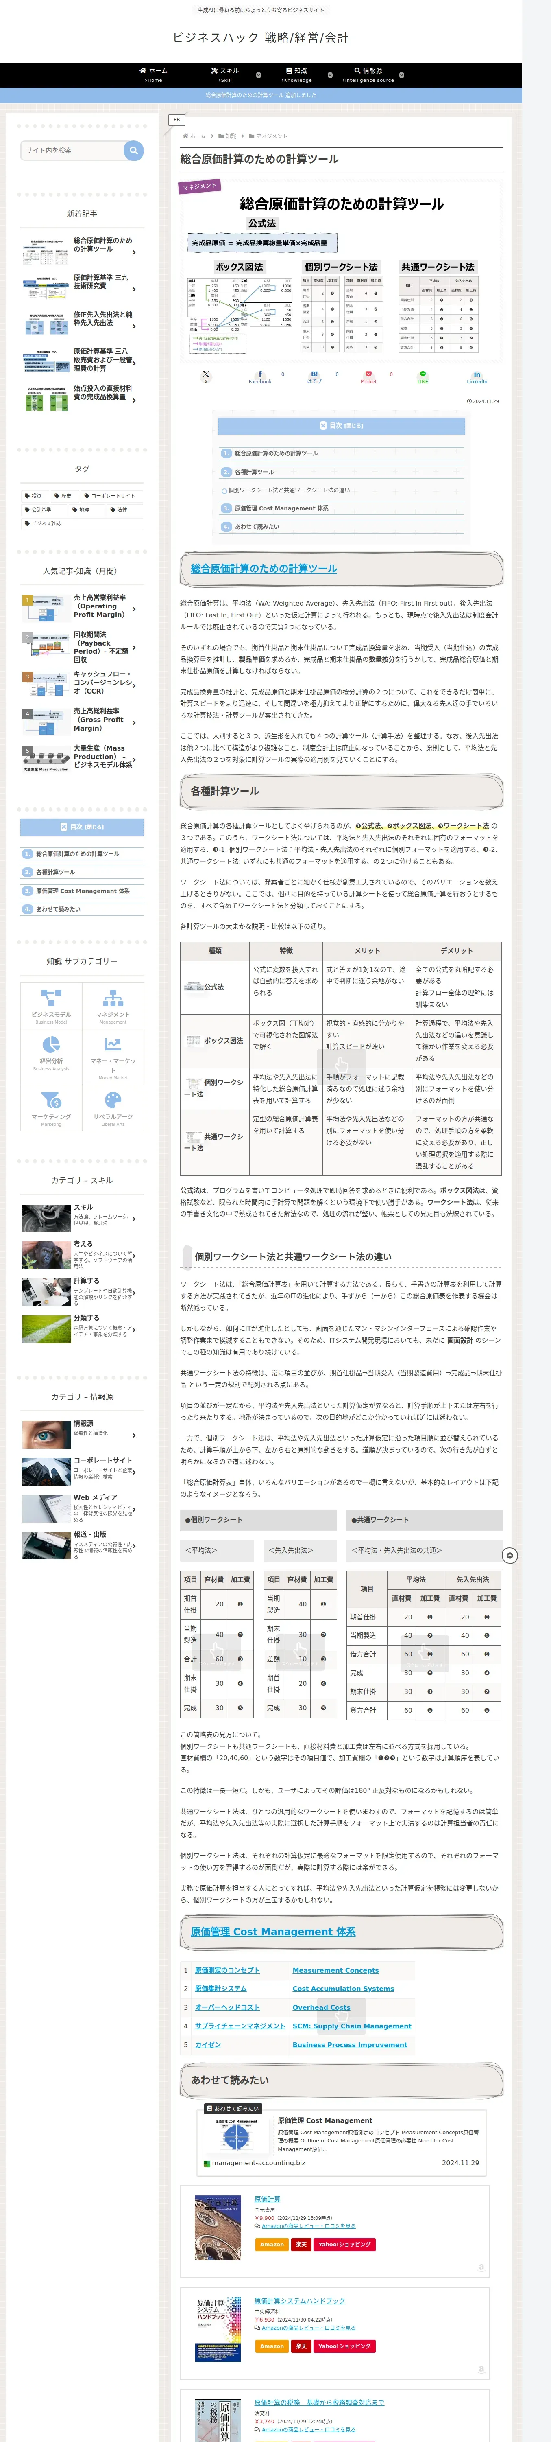Screen dimensions: 551x2442
Task: Share article on Hatena Bookmark
Action: click(314, 376)
